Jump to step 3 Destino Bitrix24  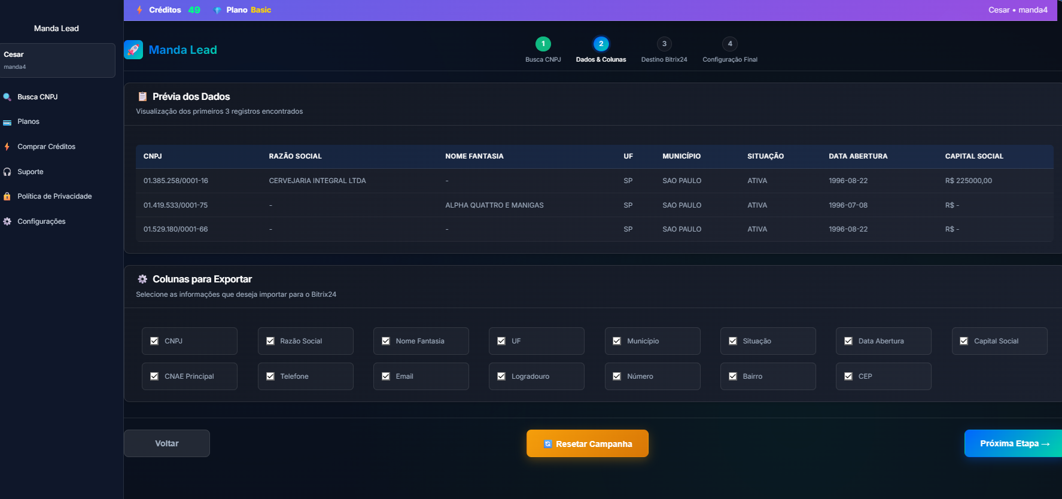coord(664,44)
